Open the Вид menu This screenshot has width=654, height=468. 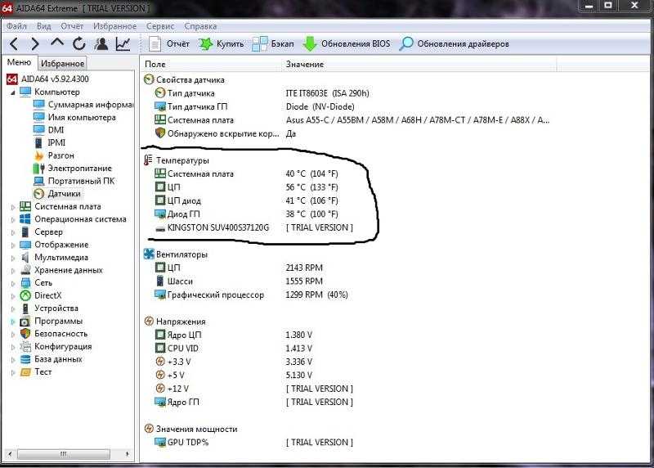[x=44, y=26]
